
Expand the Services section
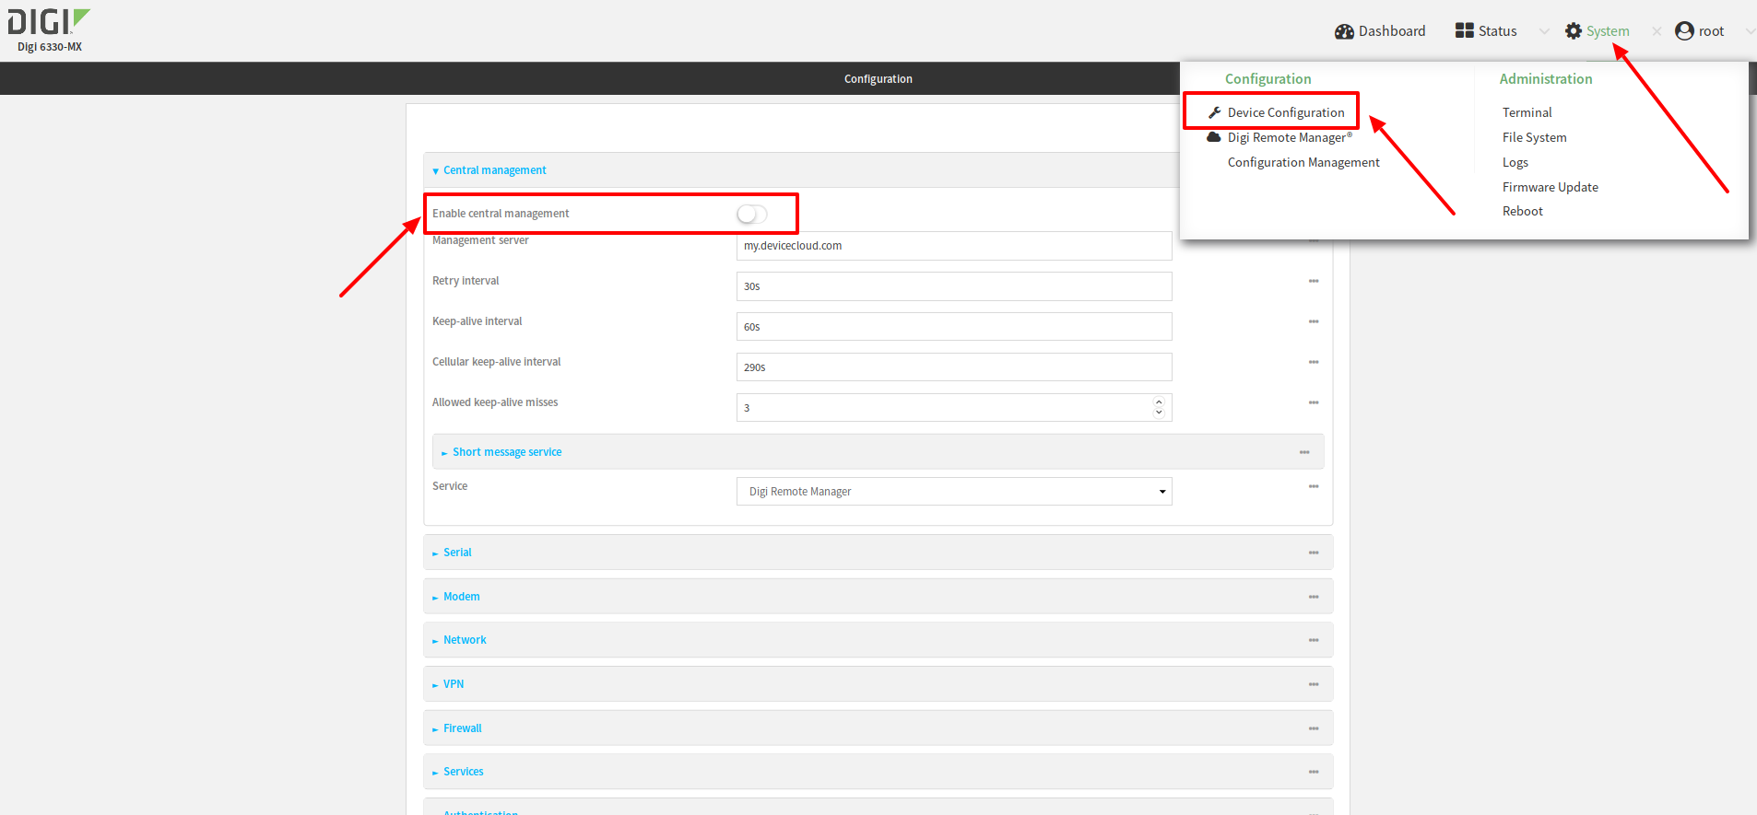tap(463, 772)
